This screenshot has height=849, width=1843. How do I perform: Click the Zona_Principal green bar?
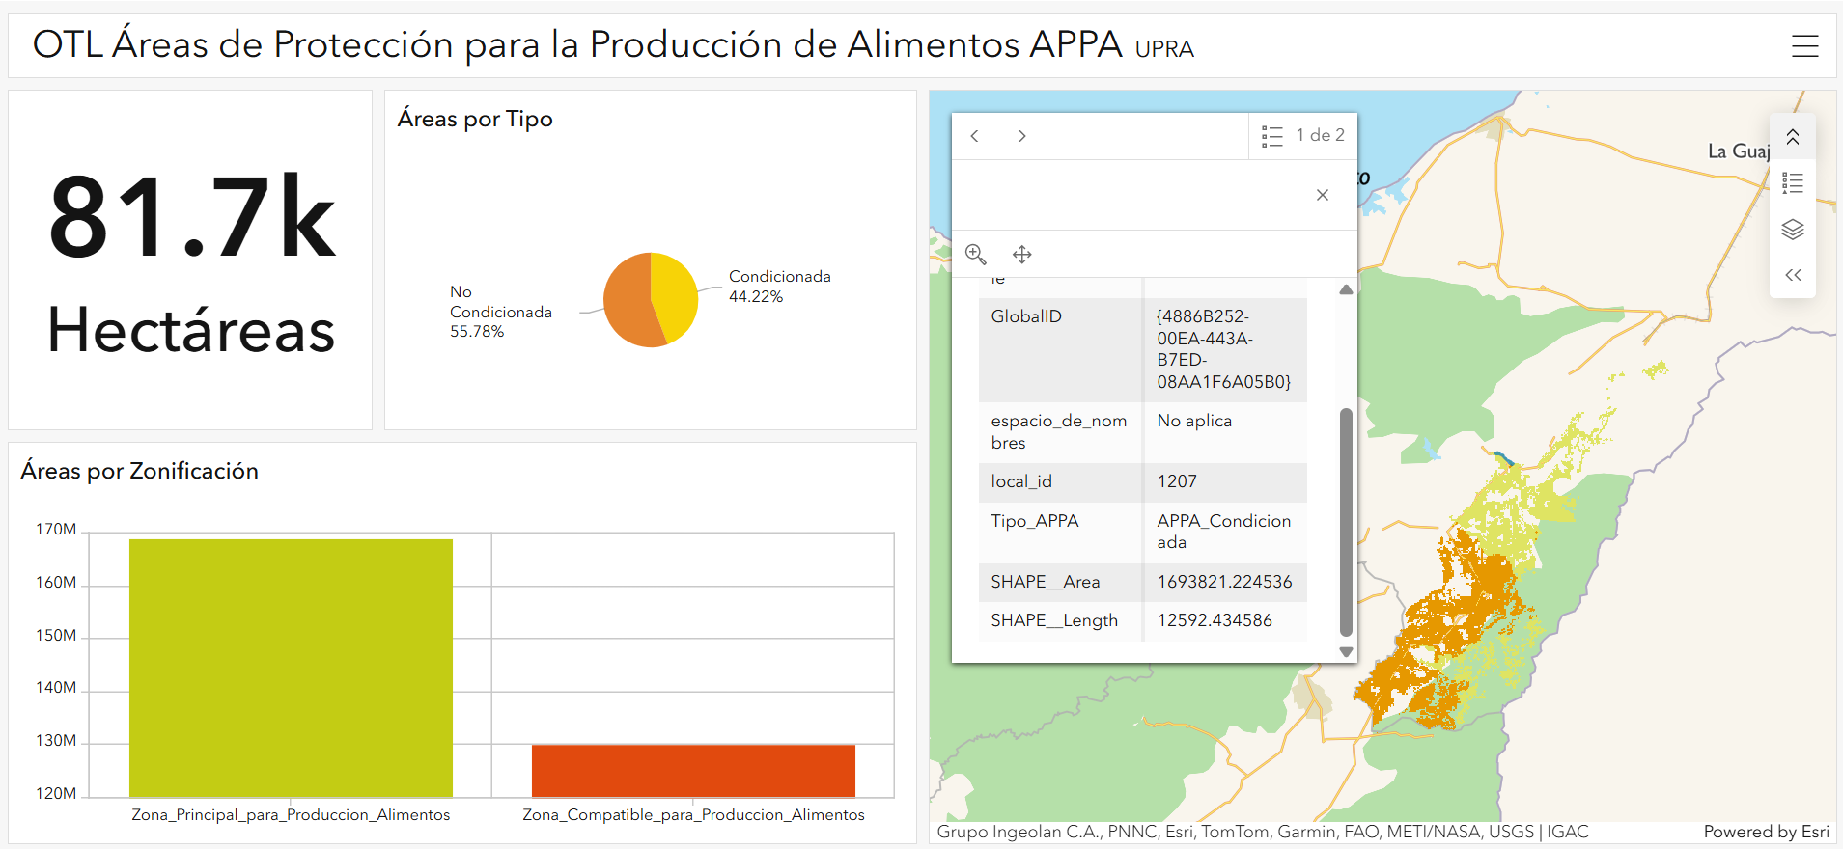[291, 668]
